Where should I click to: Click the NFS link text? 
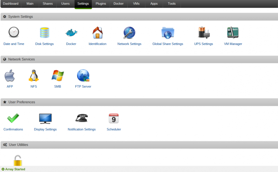pos(34,87)
